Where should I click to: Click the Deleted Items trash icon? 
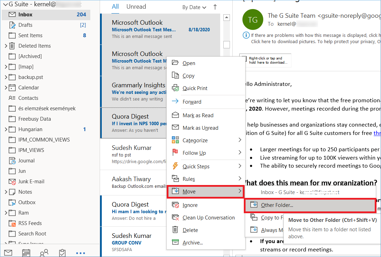pyautogui.click(x=12, y=46)
